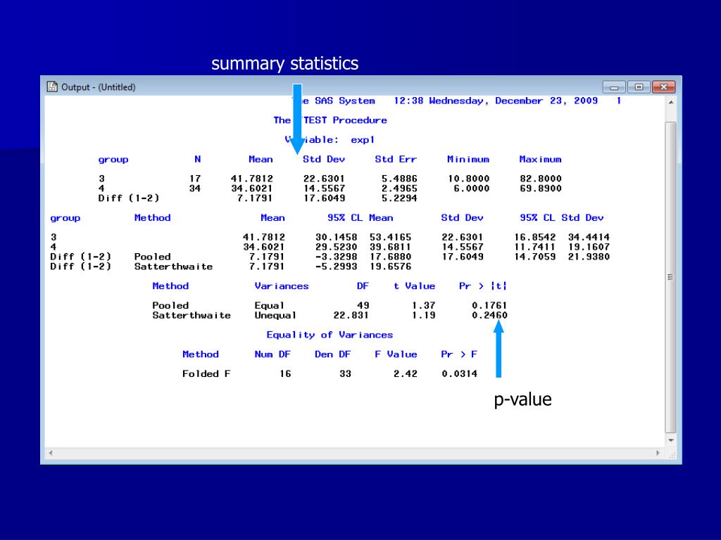Click the 'Unequal' variances cell

(x=275, y=316)
